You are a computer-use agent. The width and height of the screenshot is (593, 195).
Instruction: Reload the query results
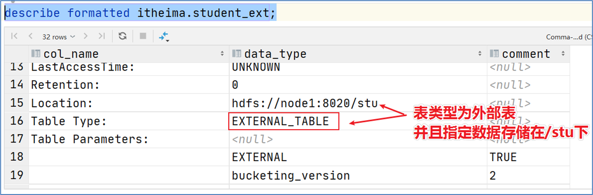coord(123,36)
